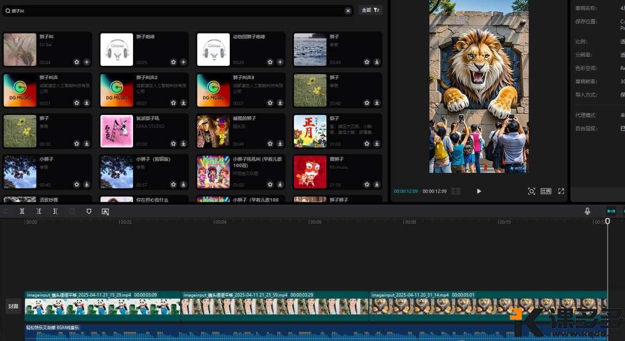625x341 pixels.
Task: Star the 睡醒的狮子 track
Action: pos(270,144)
